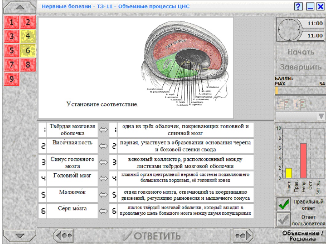
Task: Click the score progress bar
Action: pyautogui.click(x=300, y=91)
